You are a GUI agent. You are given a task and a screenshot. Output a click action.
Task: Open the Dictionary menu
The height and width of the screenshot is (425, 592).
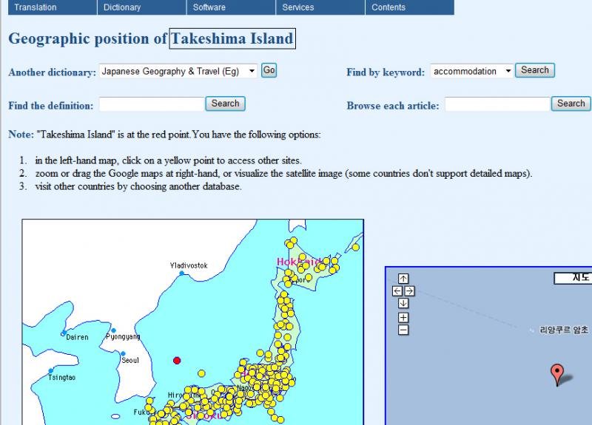point(122,7)
